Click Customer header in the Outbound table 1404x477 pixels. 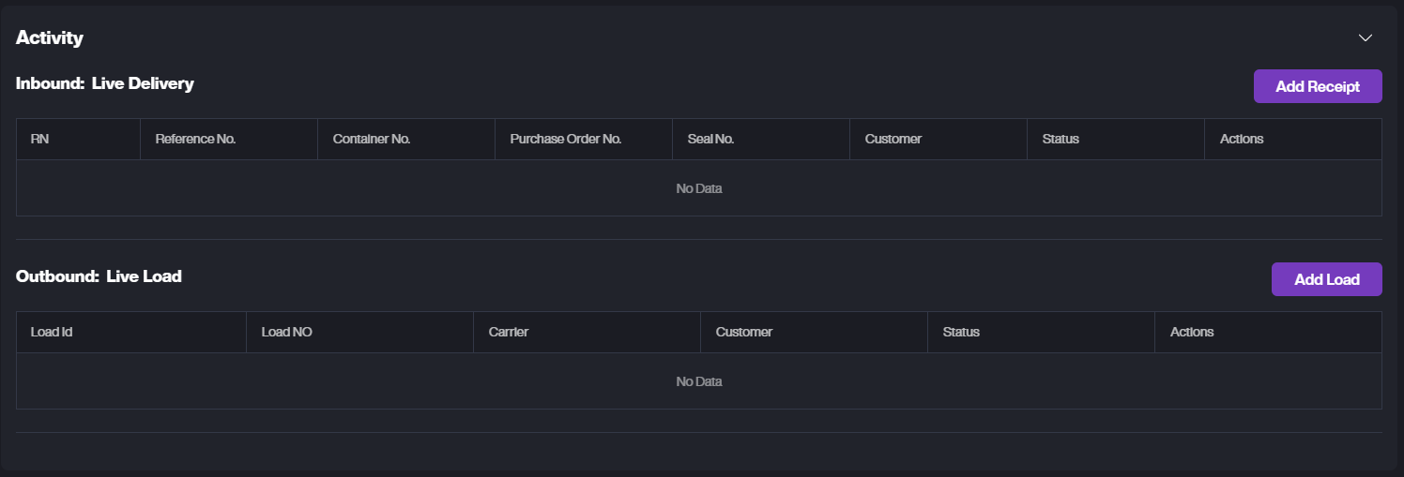(x=744, y=332)
